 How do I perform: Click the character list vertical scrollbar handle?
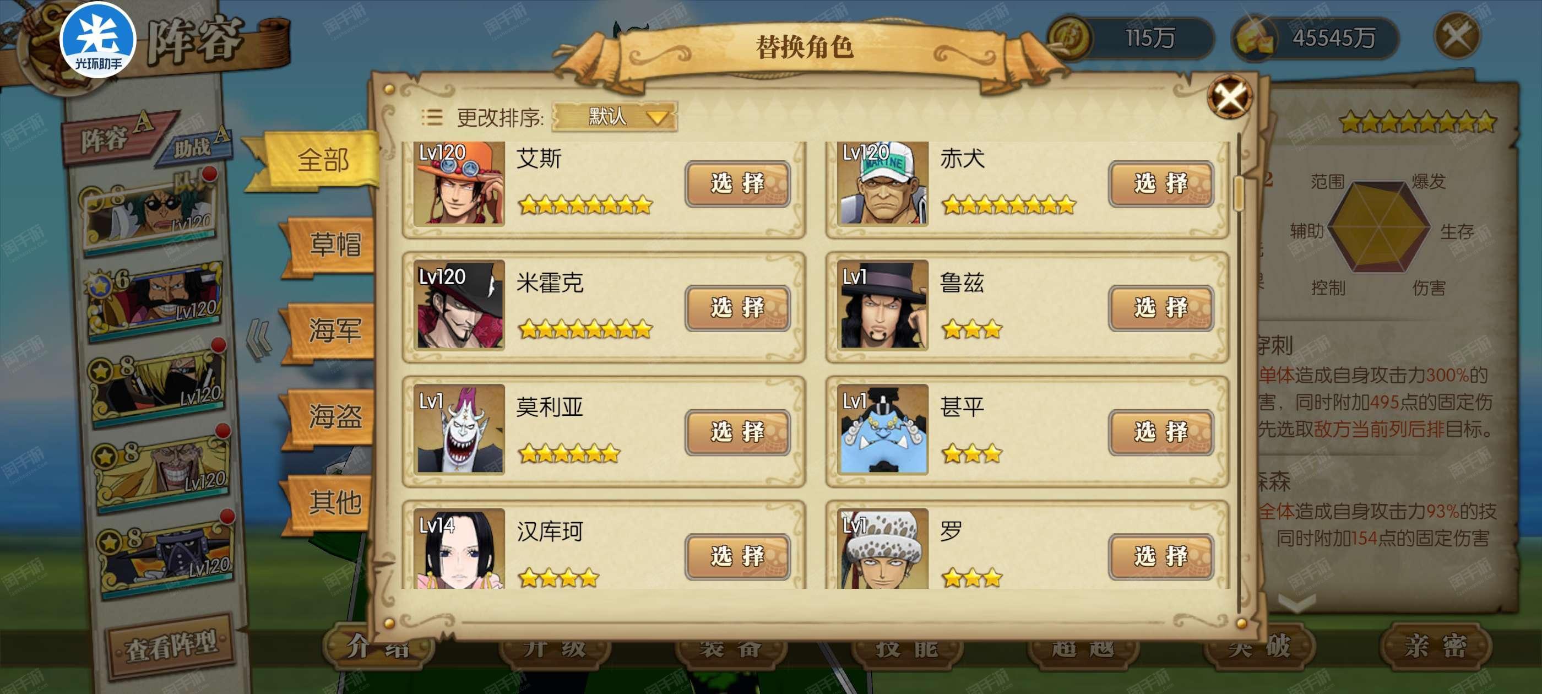[1239, 193]
